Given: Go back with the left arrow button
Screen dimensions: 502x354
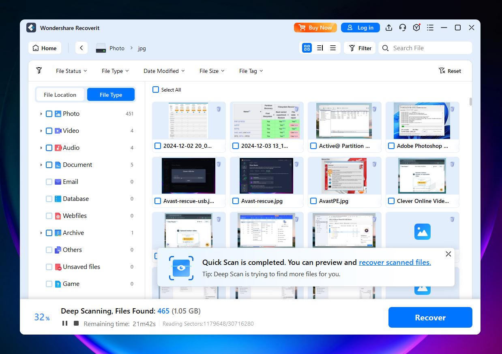Looking at the screenshot, I should click(81, 48).
